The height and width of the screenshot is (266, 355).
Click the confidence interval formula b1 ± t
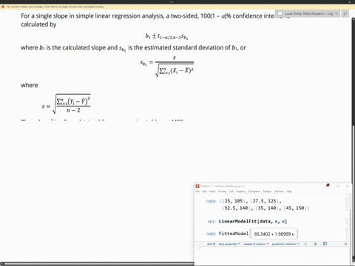[166, 37]
